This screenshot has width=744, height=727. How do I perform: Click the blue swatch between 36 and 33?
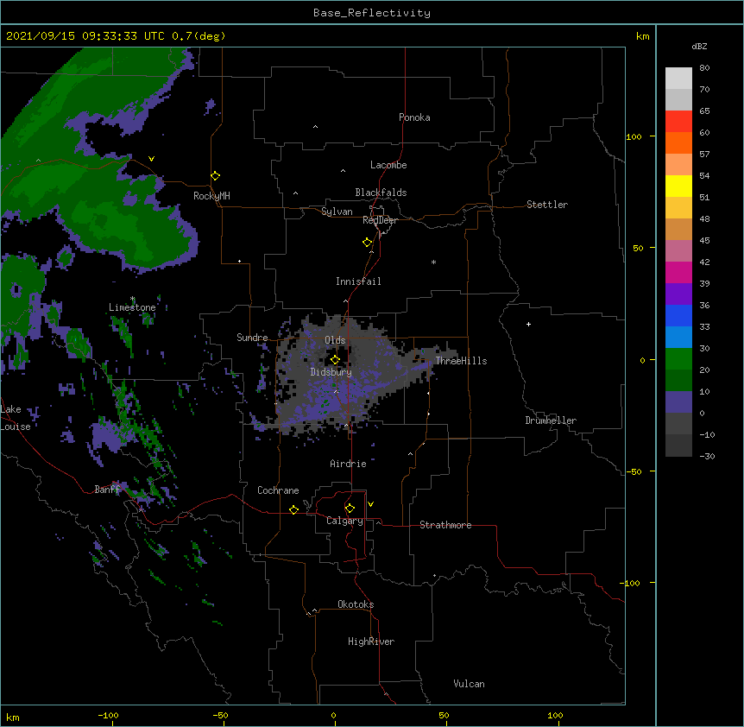678,315
